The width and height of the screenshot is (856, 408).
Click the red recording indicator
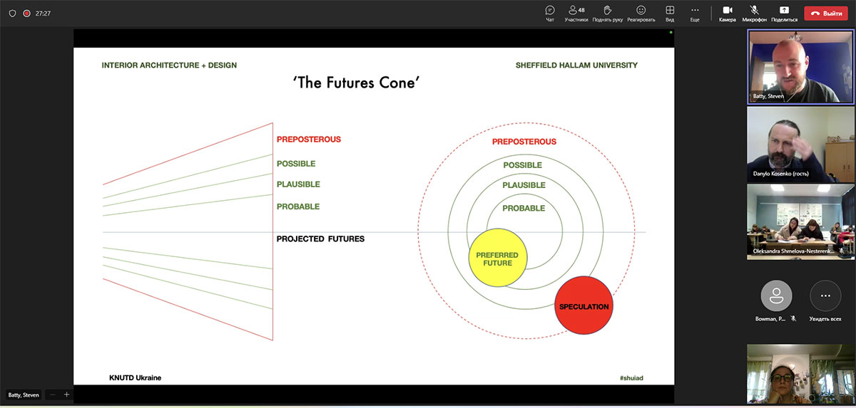tap(26, 14)
